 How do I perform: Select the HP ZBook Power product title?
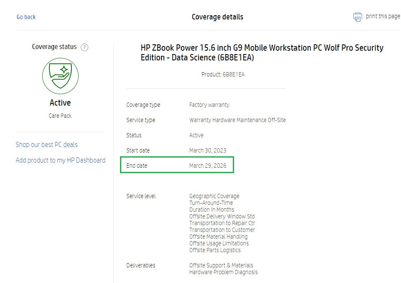pyautogui.click(x=262, y=52)
